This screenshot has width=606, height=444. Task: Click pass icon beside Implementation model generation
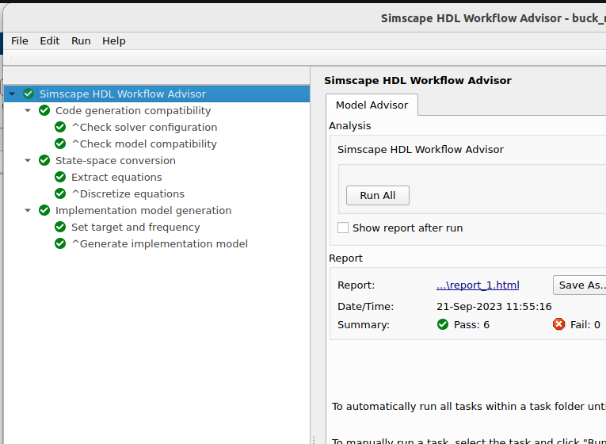[44, 210]
